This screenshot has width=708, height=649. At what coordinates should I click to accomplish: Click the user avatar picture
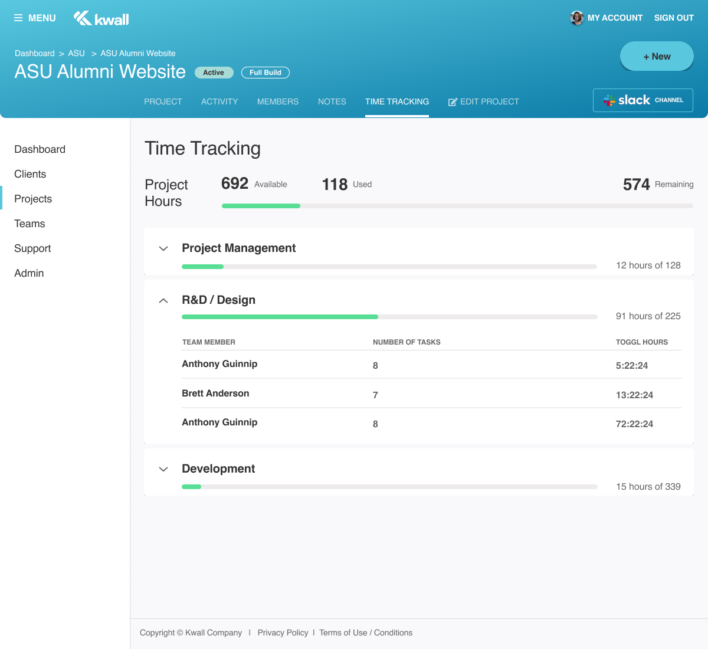click(576, 18)
